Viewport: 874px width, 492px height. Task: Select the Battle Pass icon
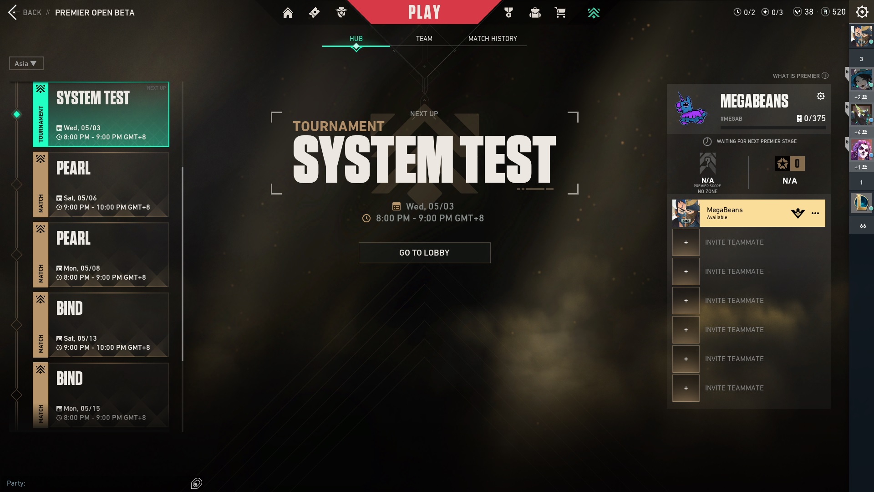coord(314,12)
